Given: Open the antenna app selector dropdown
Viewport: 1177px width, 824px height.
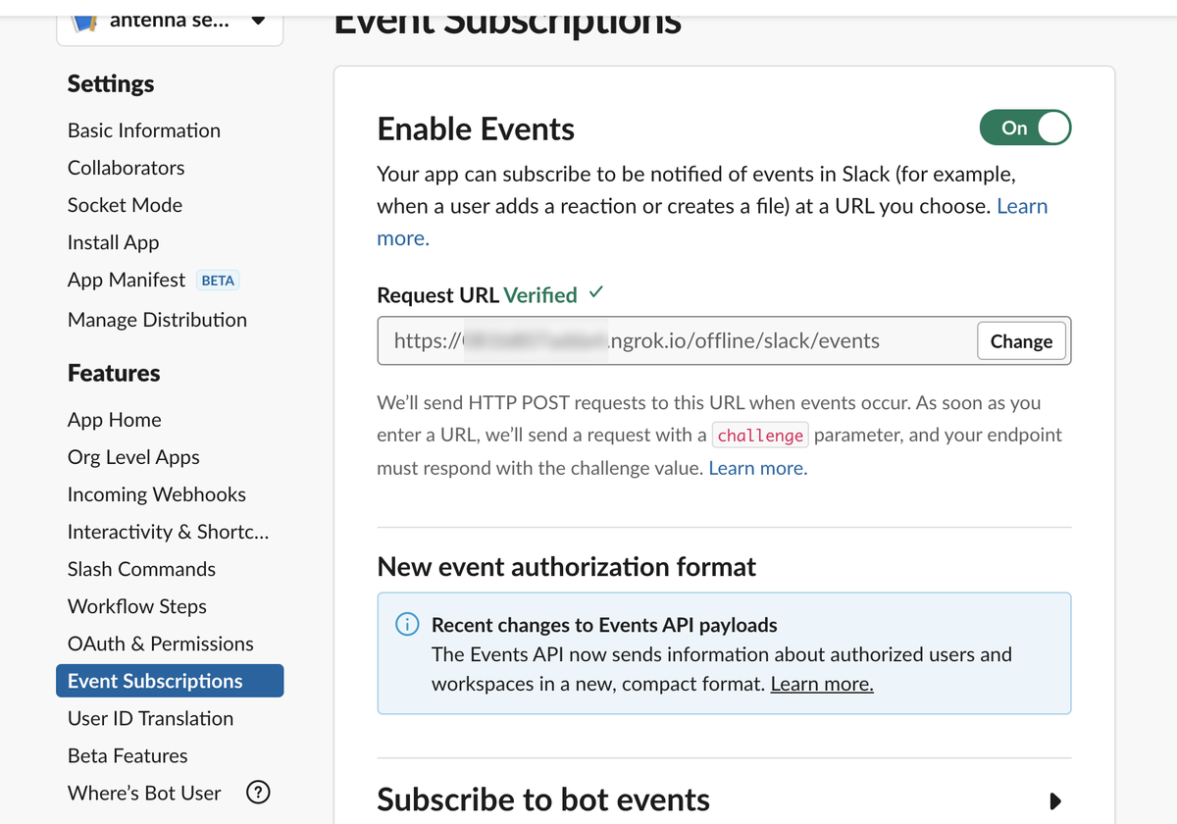Looking at the screenshot, I should (x=258, y=20).
